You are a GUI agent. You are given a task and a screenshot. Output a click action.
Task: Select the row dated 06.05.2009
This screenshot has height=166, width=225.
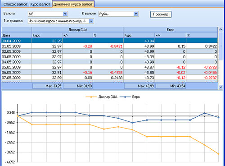pyautogui.click(x=109, y=72)
